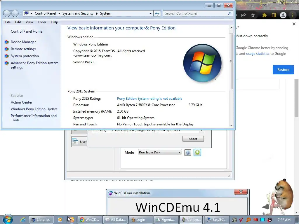This screenshot has height=224, width=299.
Task: Click the Action Center flag tray icon
Action: (x=255, y=220)
